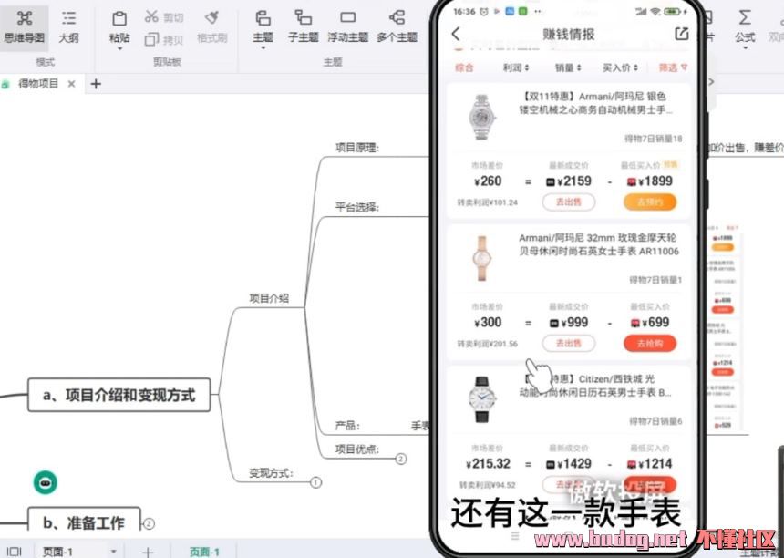Image resolution: width=784 pixels, height=558 pixels.
Task: Add a new page with bottom plus
Action: [148, 552]
